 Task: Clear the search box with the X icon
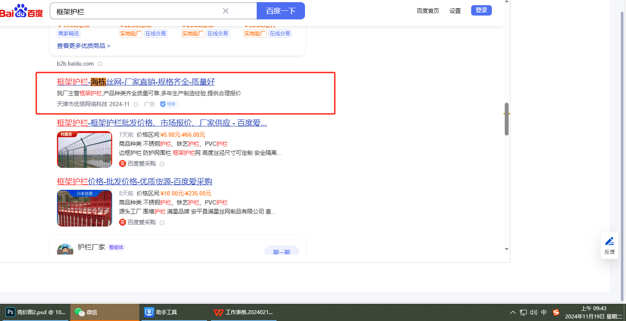pyautogui.click(x=225, y=11)
